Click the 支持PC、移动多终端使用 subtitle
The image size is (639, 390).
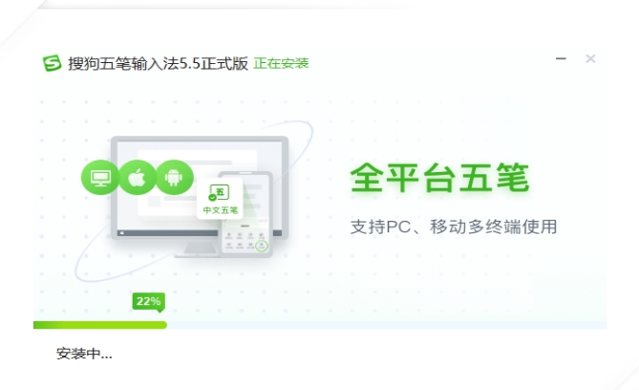pyautogui.click(x=454, y=227)
